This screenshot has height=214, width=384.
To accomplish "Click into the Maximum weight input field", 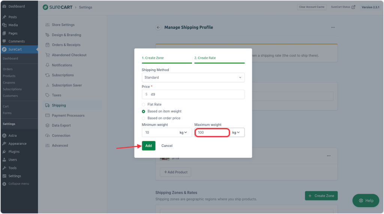I will (212, 133).
